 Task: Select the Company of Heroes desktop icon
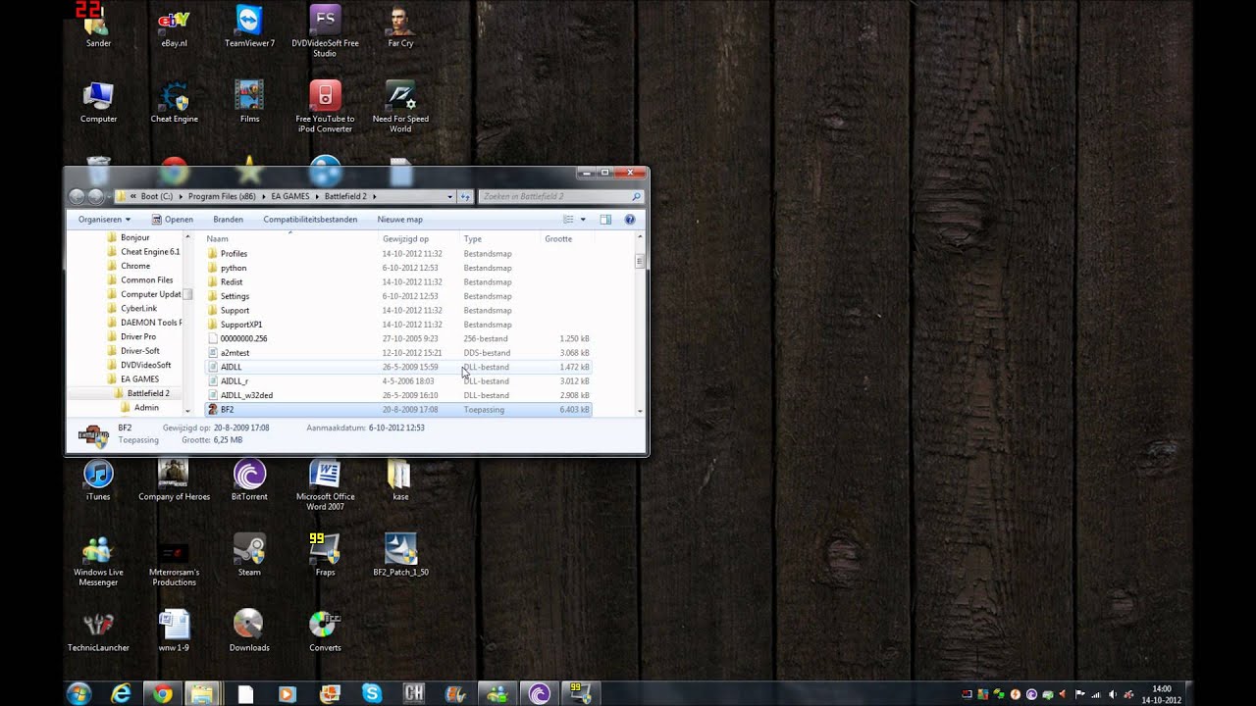pyautogui.click(x=174, y=479)
